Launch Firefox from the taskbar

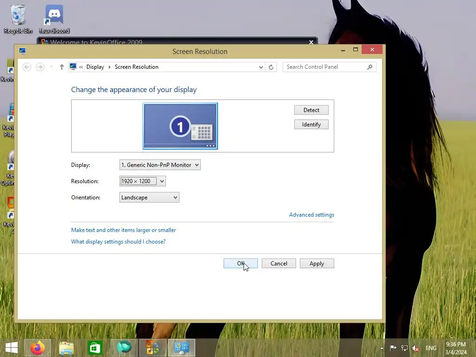tap(38, 348)
